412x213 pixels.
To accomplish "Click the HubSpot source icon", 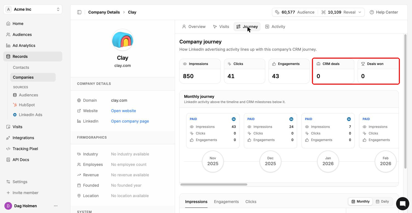I will pos(15,105).
